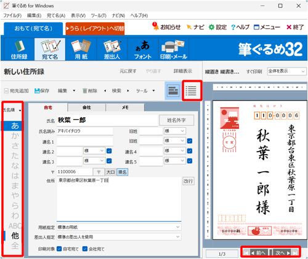Click 詳細表示 detail view
The width and height of the screenshot is (308, 259).
[x=183, y=71]
